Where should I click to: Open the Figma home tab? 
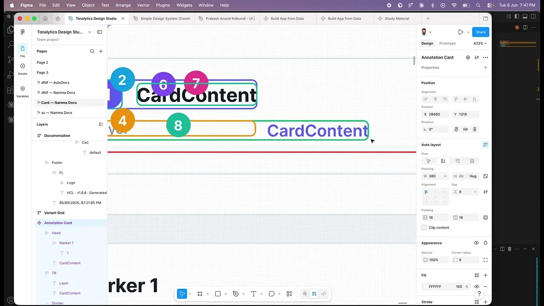45,19
